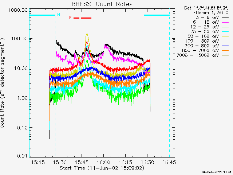Click the 1000.00 y-axis tick label
The height and width of the screenshot is (175, 233).
(18, 10)
